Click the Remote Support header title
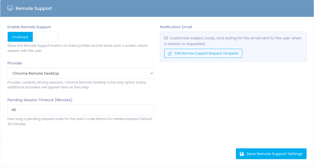Image resolution: width=314 pixels, height=167 pixels. pos(34,8)
